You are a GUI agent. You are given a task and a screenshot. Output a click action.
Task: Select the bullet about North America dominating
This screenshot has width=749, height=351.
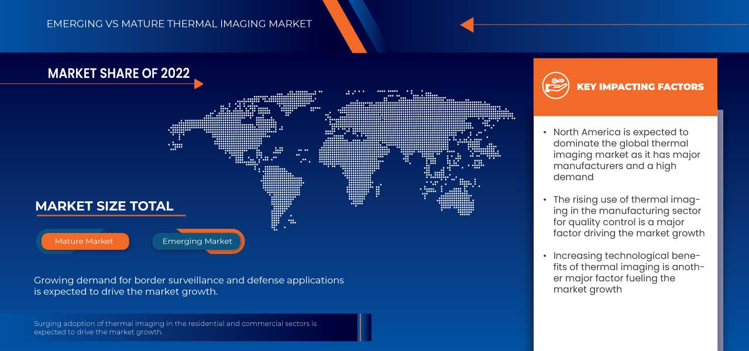point(626,154)
